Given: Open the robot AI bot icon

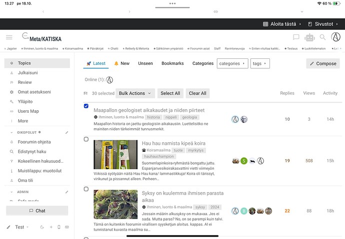Looking at the screenshot, I should pos(309,37).
